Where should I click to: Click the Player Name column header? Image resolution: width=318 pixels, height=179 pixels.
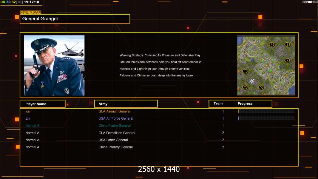point(43,104)
